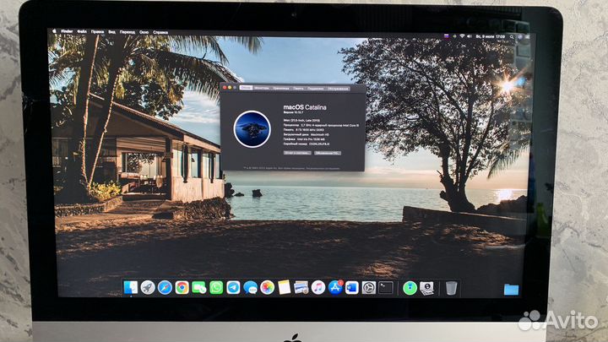Open Wi-Fi status menu
Screen dimensions: 608x342
[x=462, y=36]
